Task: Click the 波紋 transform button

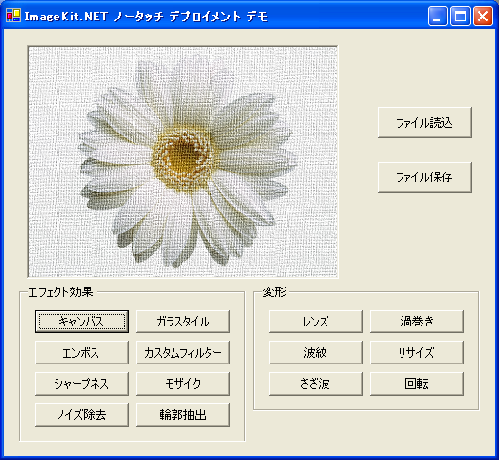Action: coord(316,353)
